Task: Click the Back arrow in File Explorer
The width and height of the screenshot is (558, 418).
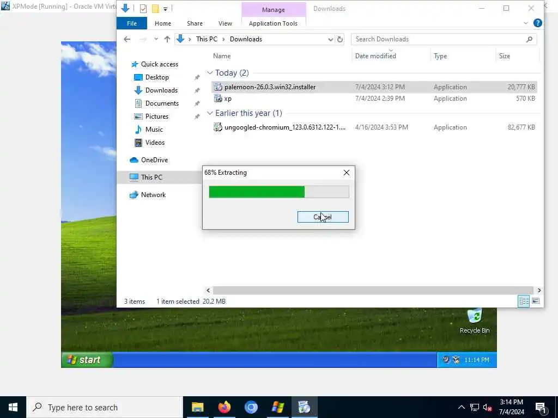Action: [x=127, y=39]
